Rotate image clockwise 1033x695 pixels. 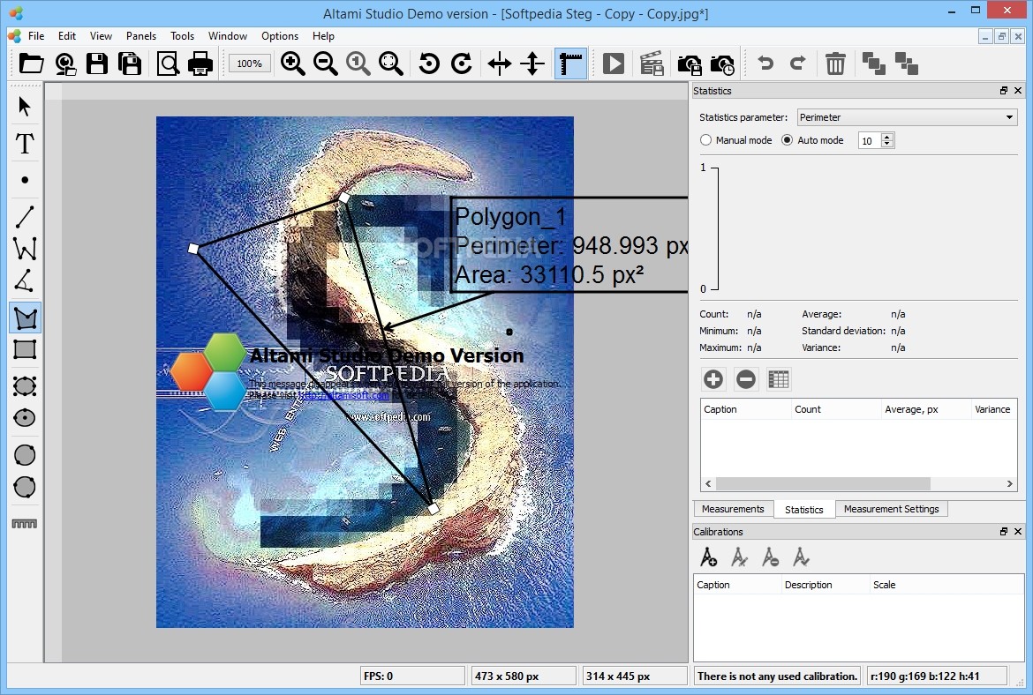(x=462, y=64)
